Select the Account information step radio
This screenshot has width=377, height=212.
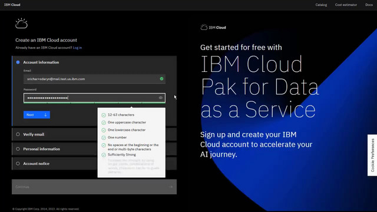[x=18, y=62]
